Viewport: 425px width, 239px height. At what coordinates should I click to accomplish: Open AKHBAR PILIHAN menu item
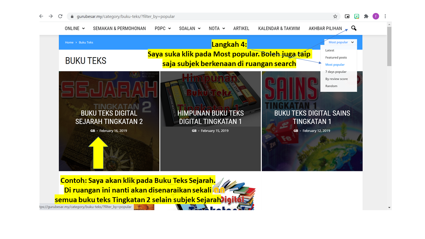(x=325, y=29)
